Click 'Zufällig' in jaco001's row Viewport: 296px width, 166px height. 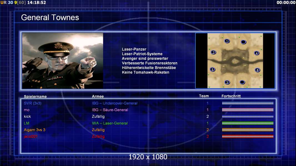(x=98, y=136)
